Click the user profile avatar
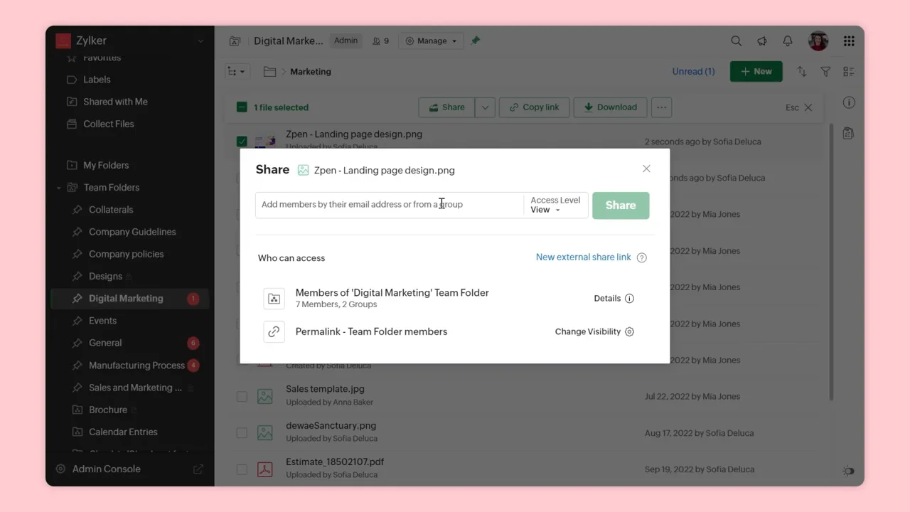The image size is (910, 512). coord(818,41)
